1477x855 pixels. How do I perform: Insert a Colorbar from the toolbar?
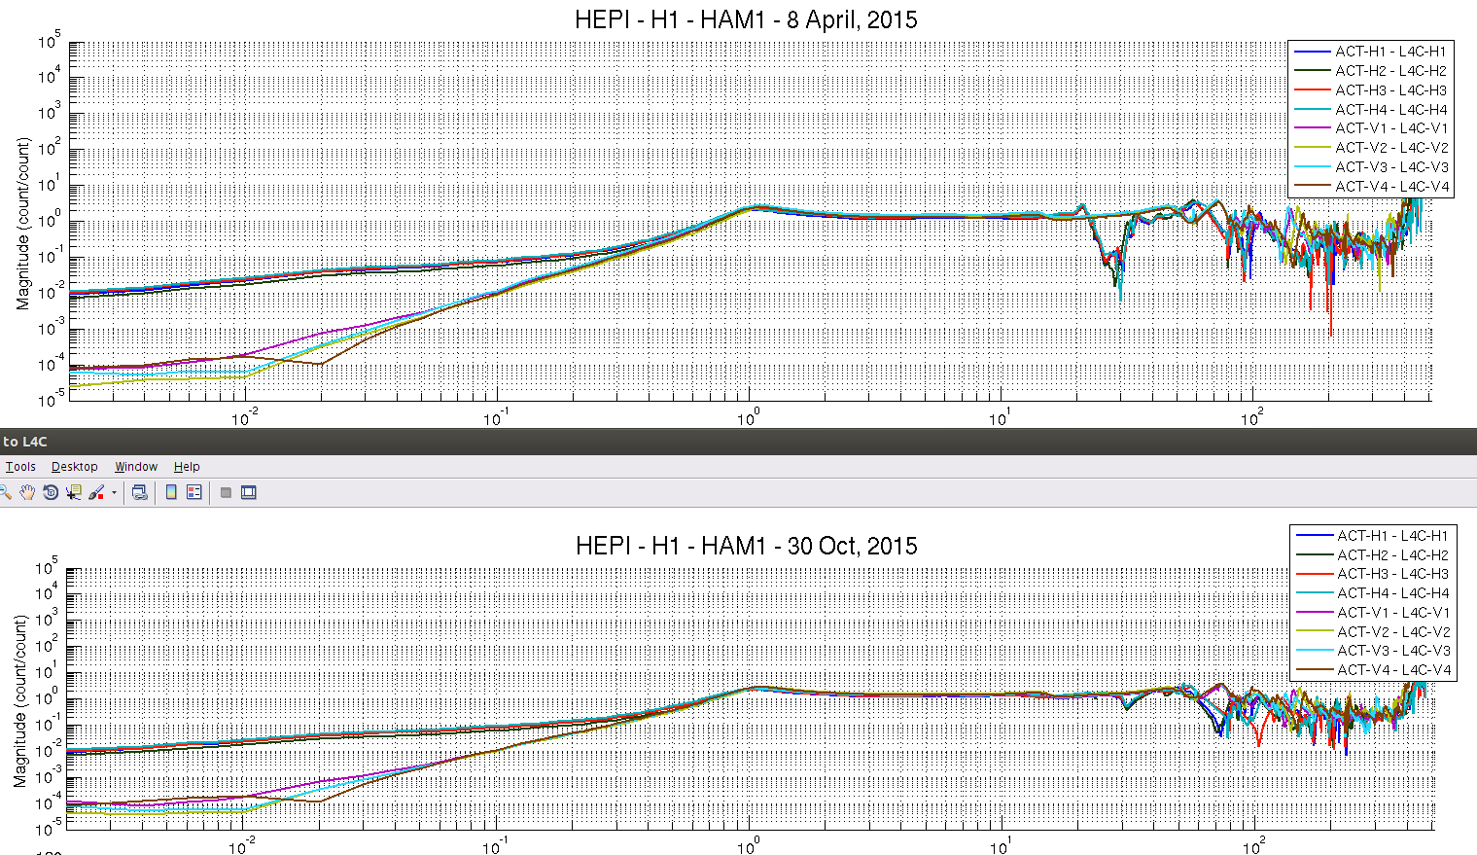click(171, 492)
